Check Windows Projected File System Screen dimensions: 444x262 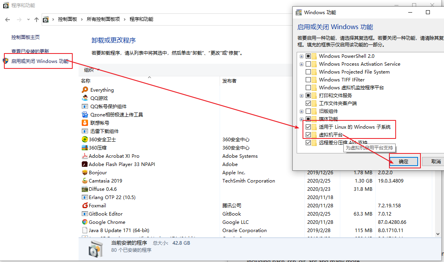(x=308, y=72)
